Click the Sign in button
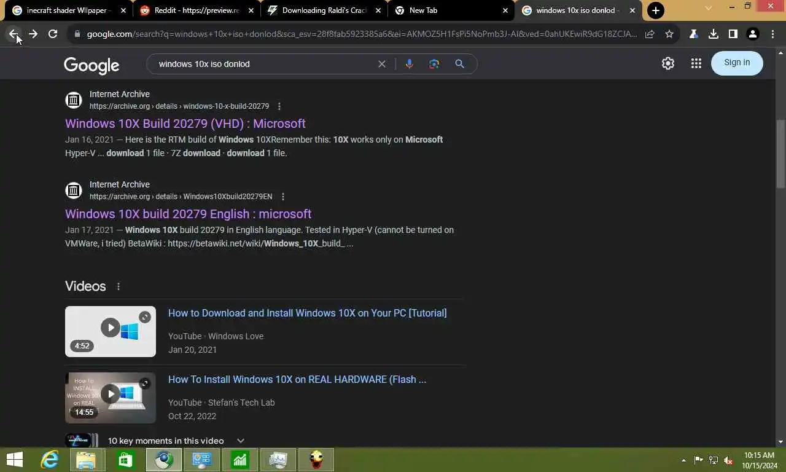This screenshot has width=786, height=472. coord(737,63)
